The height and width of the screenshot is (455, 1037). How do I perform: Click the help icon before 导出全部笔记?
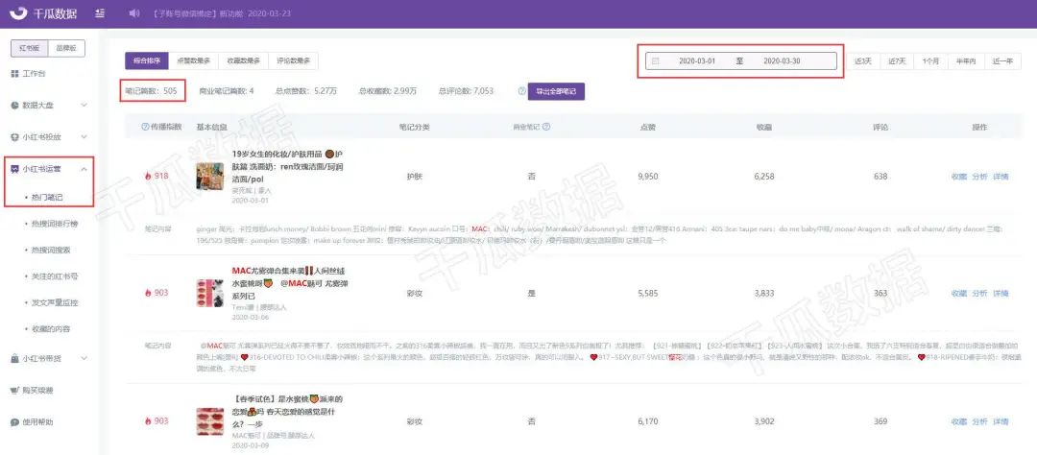521,91
